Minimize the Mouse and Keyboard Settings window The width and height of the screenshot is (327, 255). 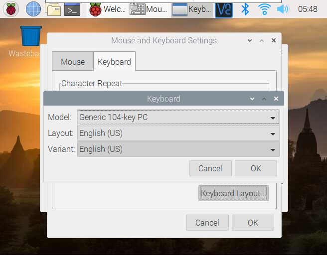[x=250, y=40]
